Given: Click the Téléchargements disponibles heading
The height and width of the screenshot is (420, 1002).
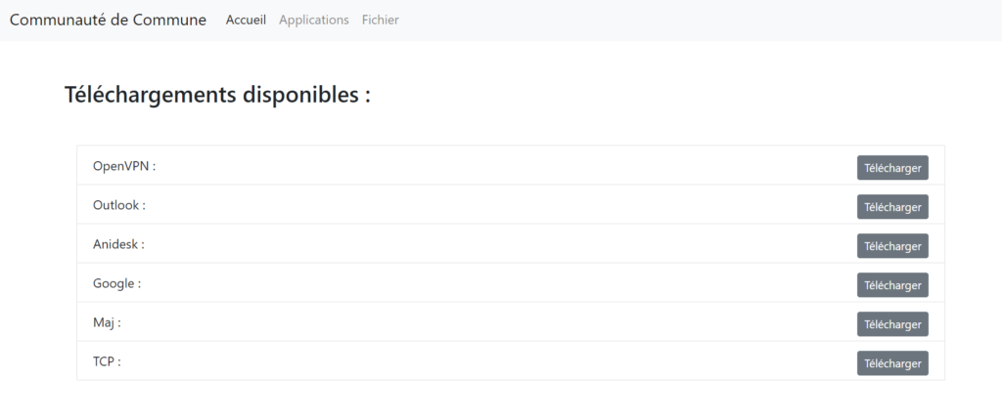Looking at the screenshot, I should 217,95.
